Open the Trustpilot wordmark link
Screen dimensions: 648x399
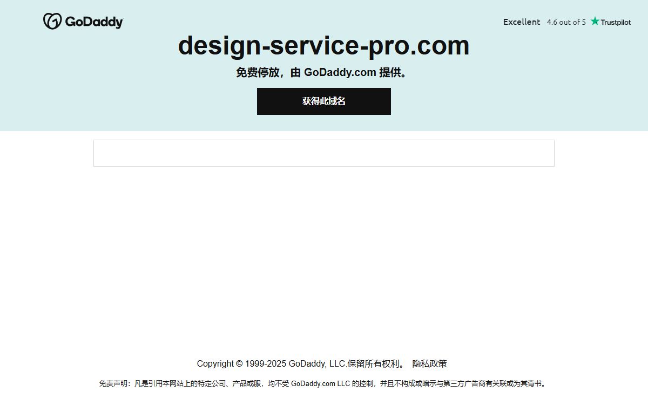point(616,22)
